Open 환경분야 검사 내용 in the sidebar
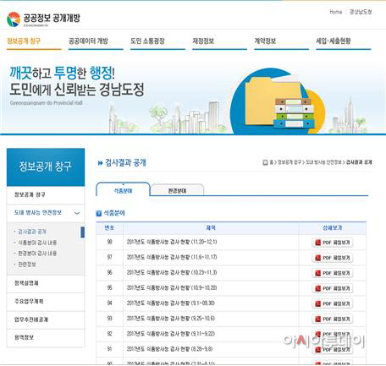386x366 pixels. (37, 254)
